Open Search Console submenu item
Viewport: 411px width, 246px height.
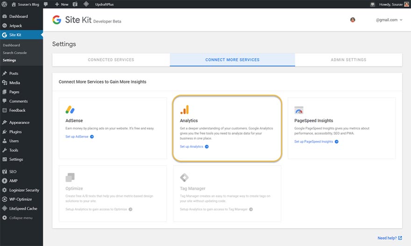14,53
